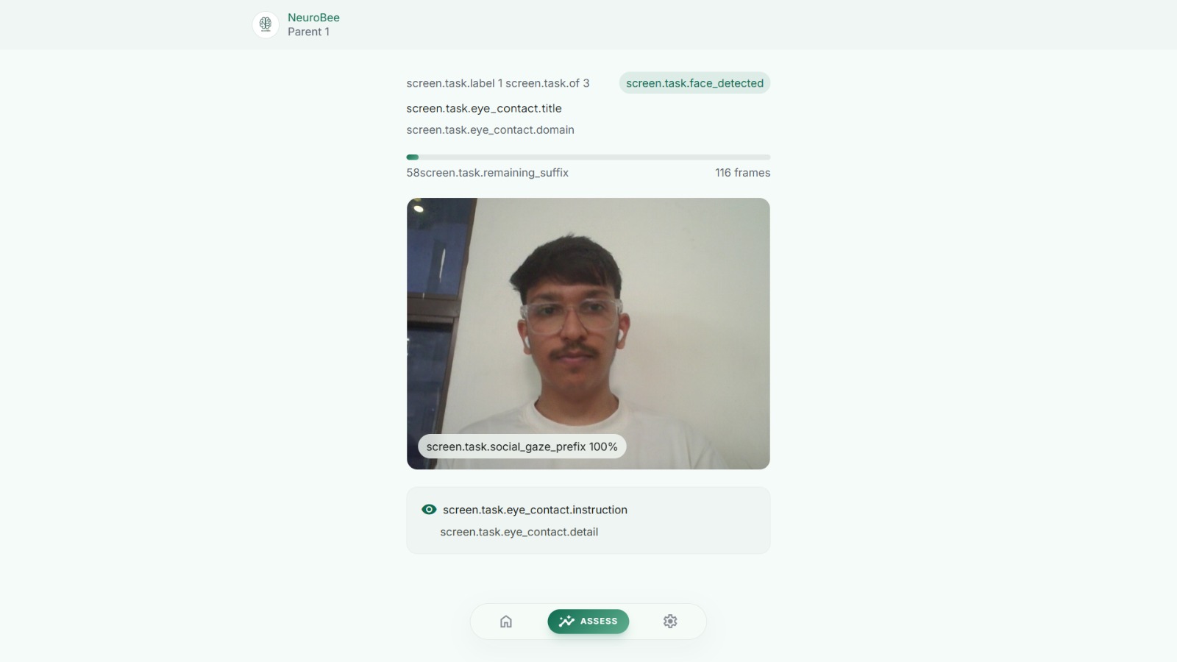Click the "screen.task.eye_contact.domain" text
This screenshot has height=662, width=1177.
[491, 130]
